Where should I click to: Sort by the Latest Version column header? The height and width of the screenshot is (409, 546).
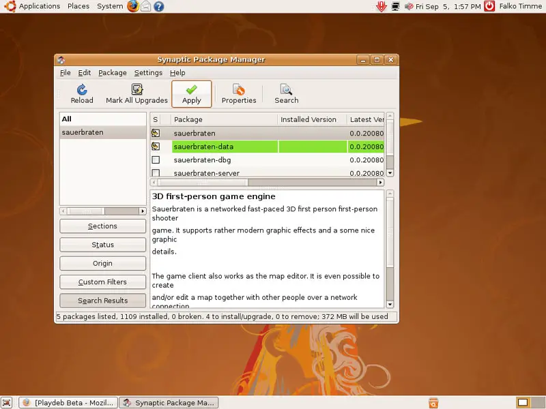(x=366, y=120)
